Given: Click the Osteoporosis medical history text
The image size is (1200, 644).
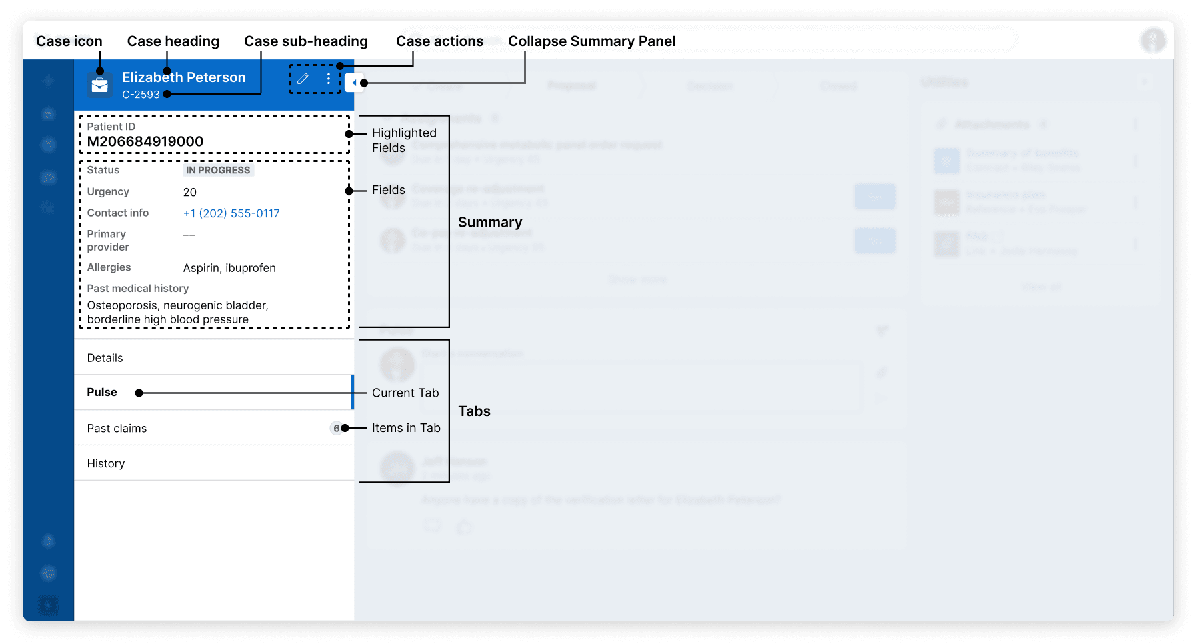Looking at the screenshot, I should [177, 312].
